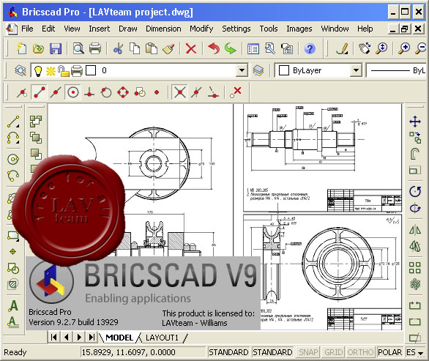
Task: Click first STANDARD status bar field
Action: click(228, 352)
